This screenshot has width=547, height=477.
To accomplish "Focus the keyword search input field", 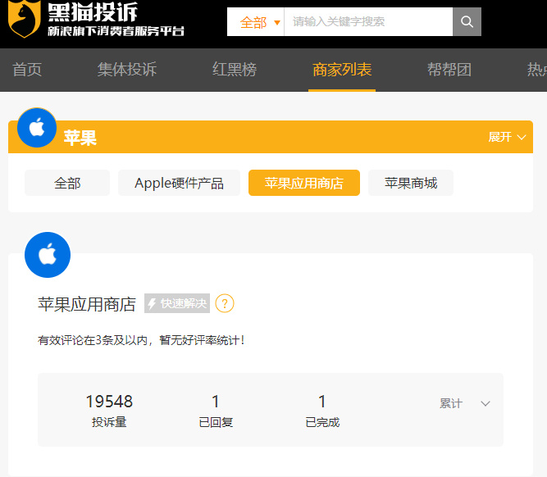I will click(368, 21).
